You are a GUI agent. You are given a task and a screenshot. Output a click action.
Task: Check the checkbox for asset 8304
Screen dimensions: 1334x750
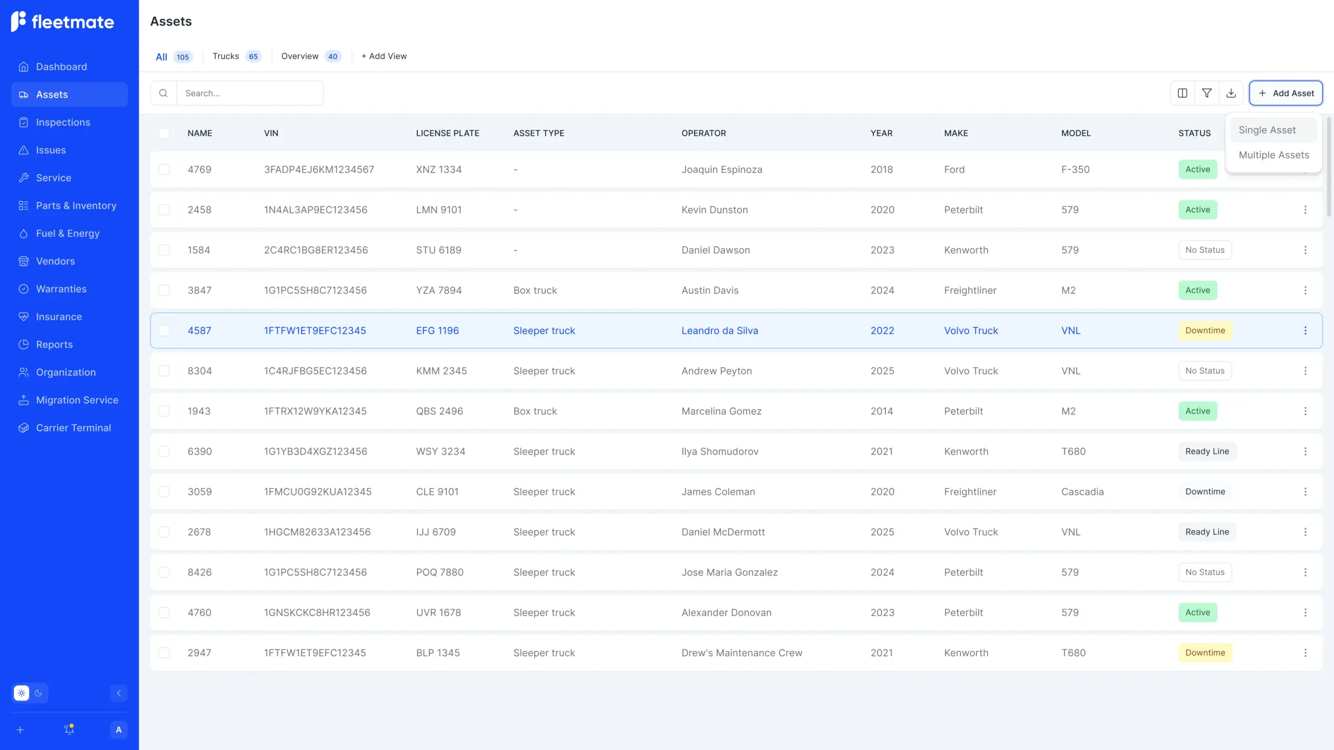pyautogui.click(x=164, y=371)
